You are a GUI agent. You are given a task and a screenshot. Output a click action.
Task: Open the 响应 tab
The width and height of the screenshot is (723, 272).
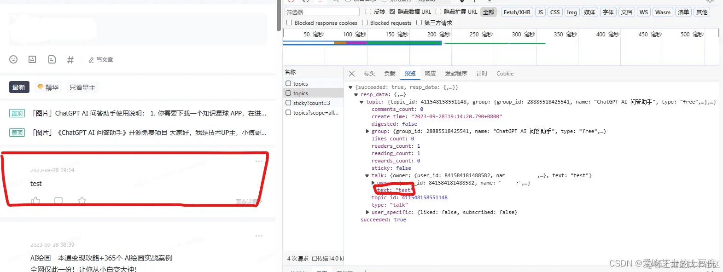click(430, 74)
